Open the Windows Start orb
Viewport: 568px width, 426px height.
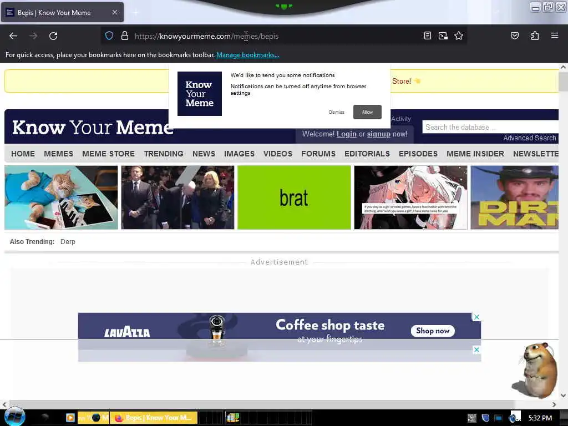tap(14, 417)
